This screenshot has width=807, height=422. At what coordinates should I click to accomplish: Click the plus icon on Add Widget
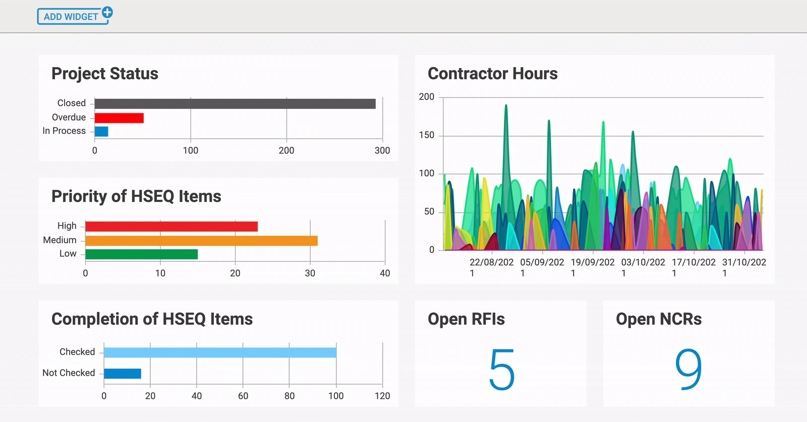click(x=107, y=12)
